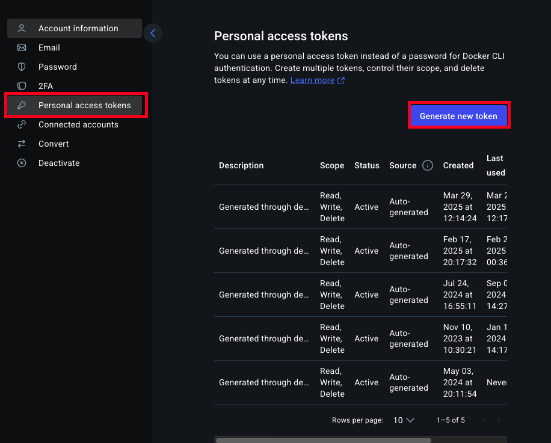Click the Source column info icon
551x443 pixels.
[x=428, y=165]
